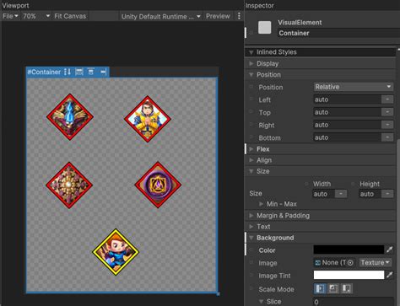Open the File menu in Viewport toolbar
The image size is (400, 306).
(10, 16)
